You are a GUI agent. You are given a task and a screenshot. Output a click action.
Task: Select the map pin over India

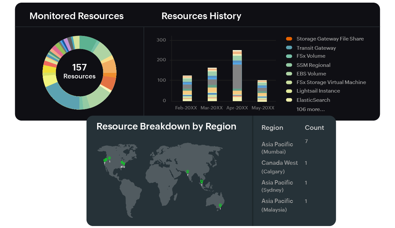(188, 172)
